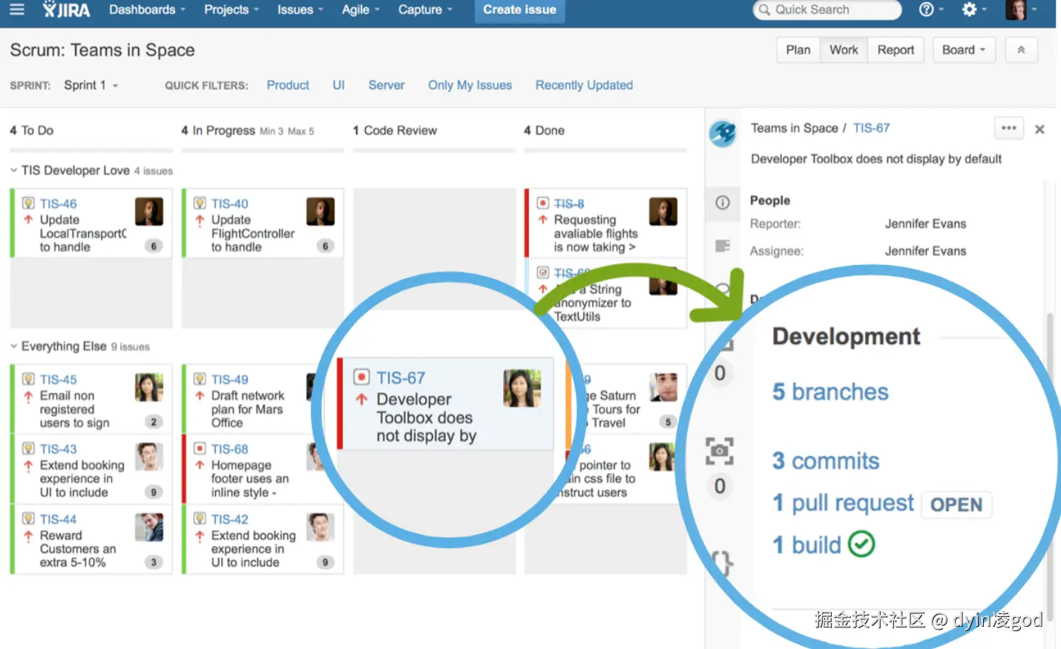Click the green build success checkmark icon
Viewport: 1061px width, 649px height.
(861, 544)
